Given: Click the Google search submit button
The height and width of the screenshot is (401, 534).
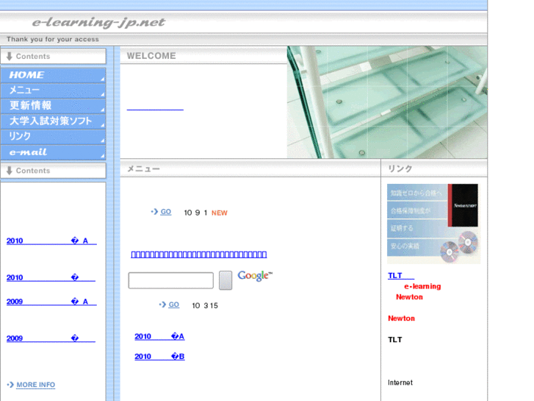Looking at the screenshot, I should tap(225, 280).
